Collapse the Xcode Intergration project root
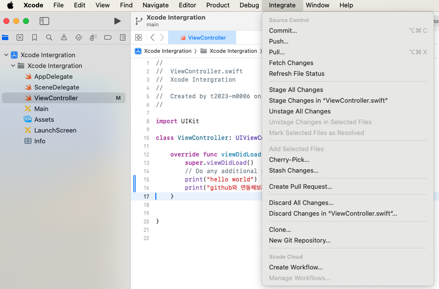Viewport: 439px width, 289px height. (6, 55)
